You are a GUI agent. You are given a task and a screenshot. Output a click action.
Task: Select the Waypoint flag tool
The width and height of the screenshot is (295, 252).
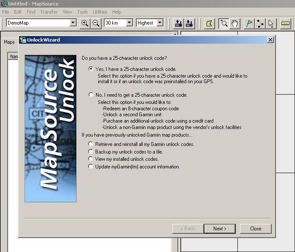pyautogui.click(x=249, y=24)
